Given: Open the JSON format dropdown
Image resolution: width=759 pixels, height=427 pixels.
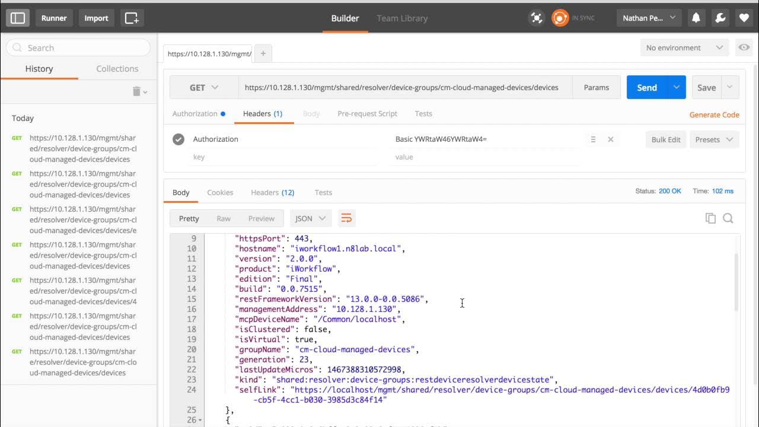Looking at the screenshot, I should pos(311,218).
